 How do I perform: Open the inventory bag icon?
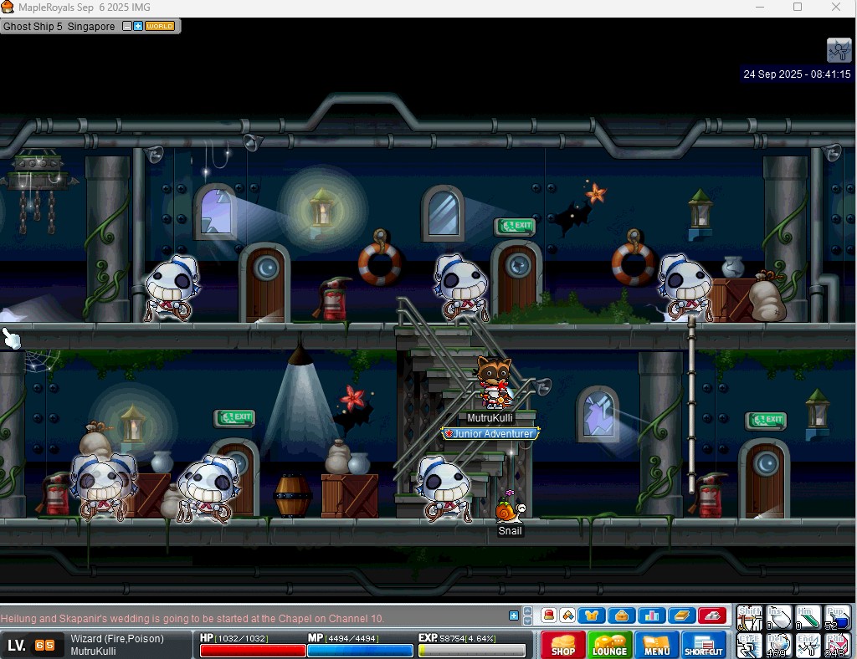click(622, 616)
